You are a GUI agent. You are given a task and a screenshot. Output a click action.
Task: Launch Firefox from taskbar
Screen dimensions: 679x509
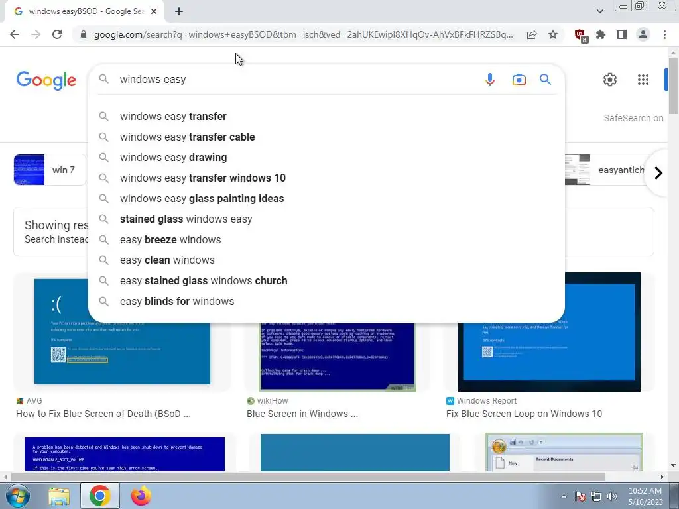[x=141, y=496]
